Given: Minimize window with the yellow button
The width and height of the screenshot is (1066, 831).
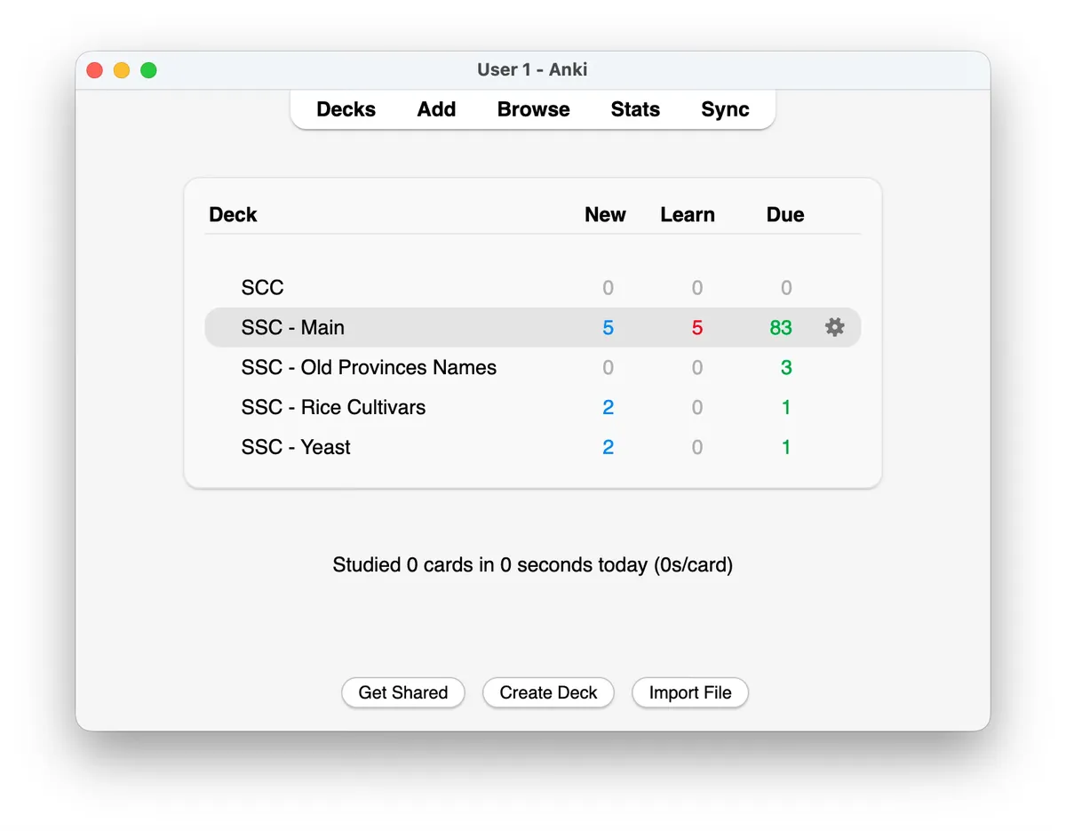Looking at the screenshot, I should pos(122,70).
